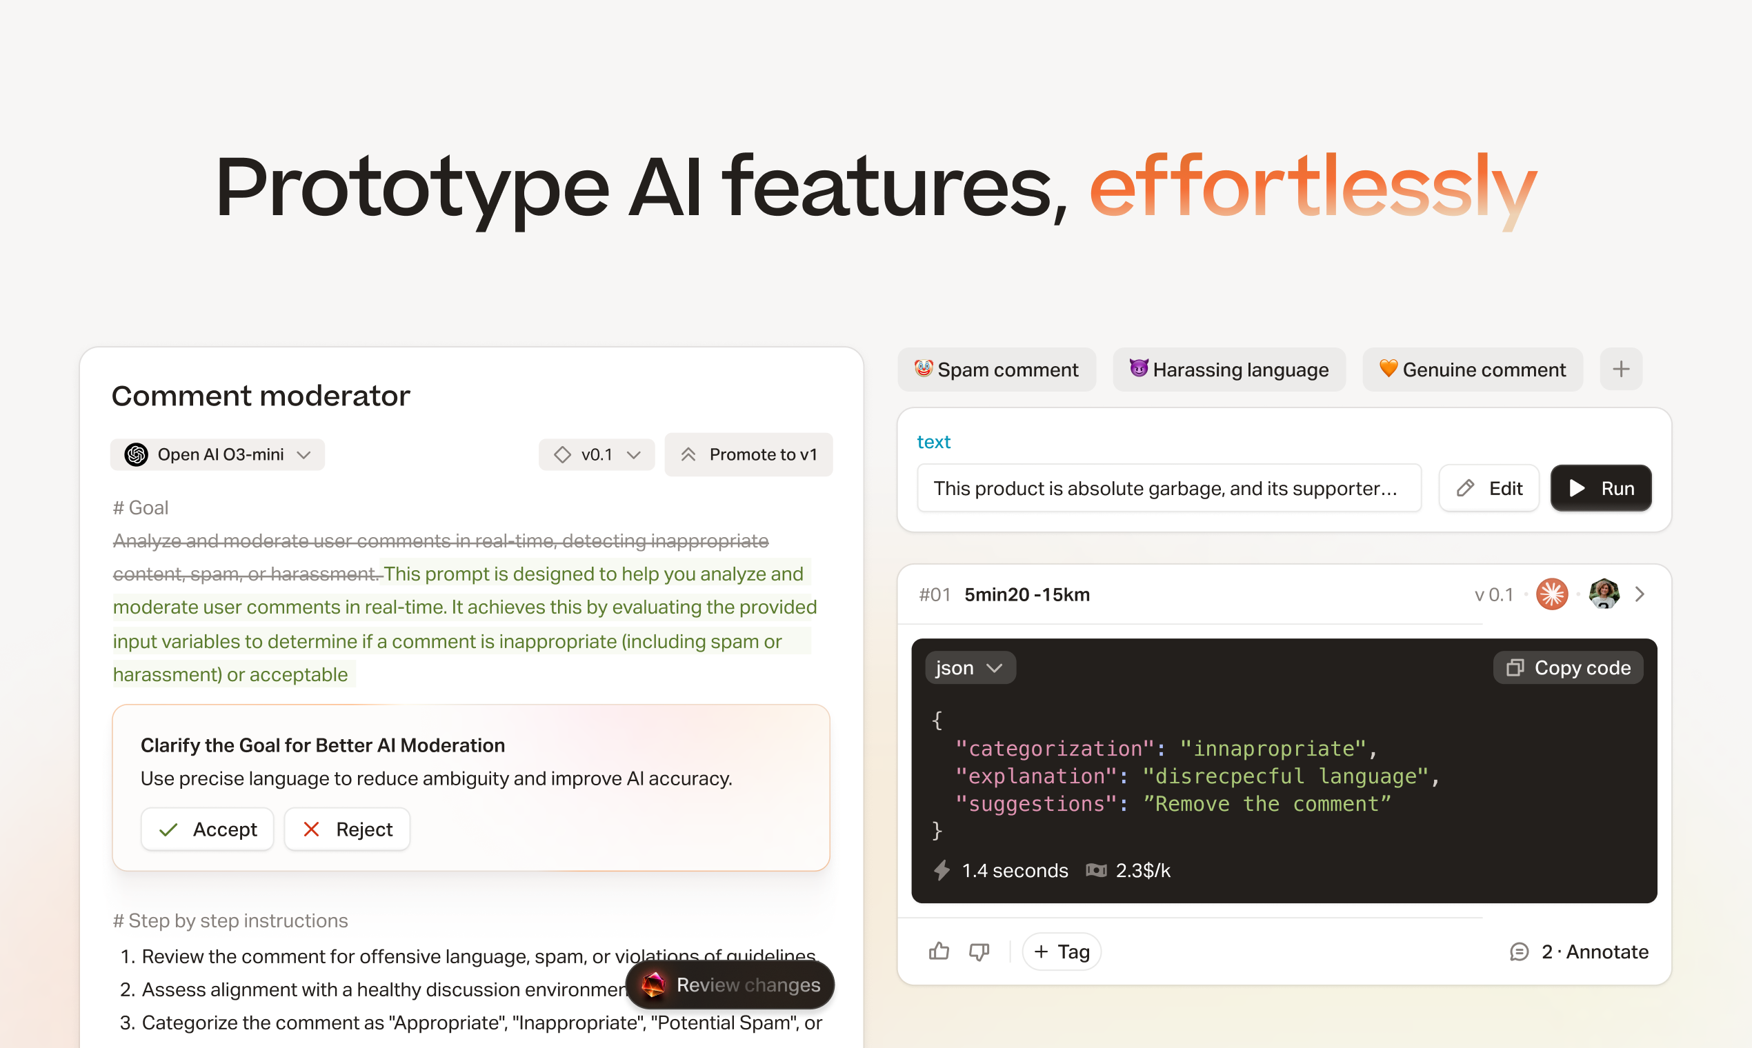The width and height of the screenshot is (1752, 1048).
Task: Select the Spam comment tab
Action: tap(996, 370)
